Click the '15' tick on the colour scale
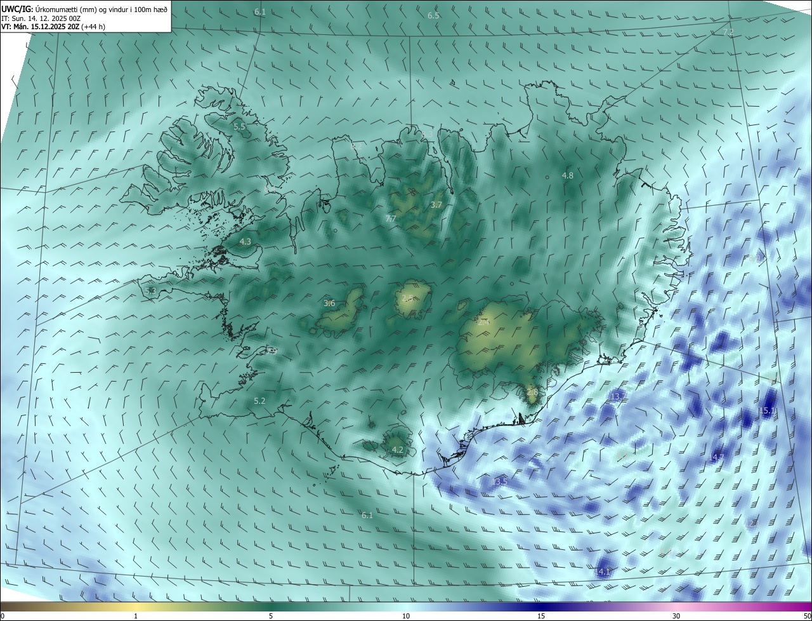 tap(541, 616)
